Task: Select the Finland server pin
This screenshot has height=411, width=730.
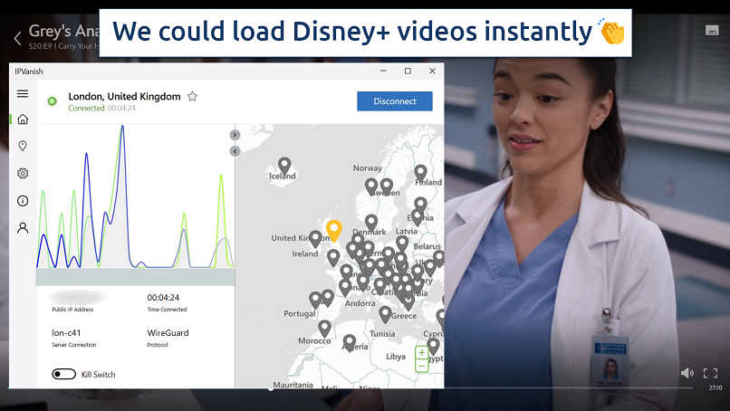Action: coord(420,174)
